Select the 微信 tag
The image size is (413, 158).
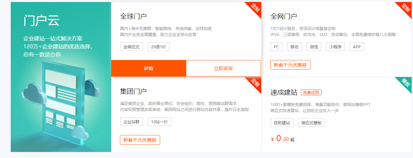[314, 47]
